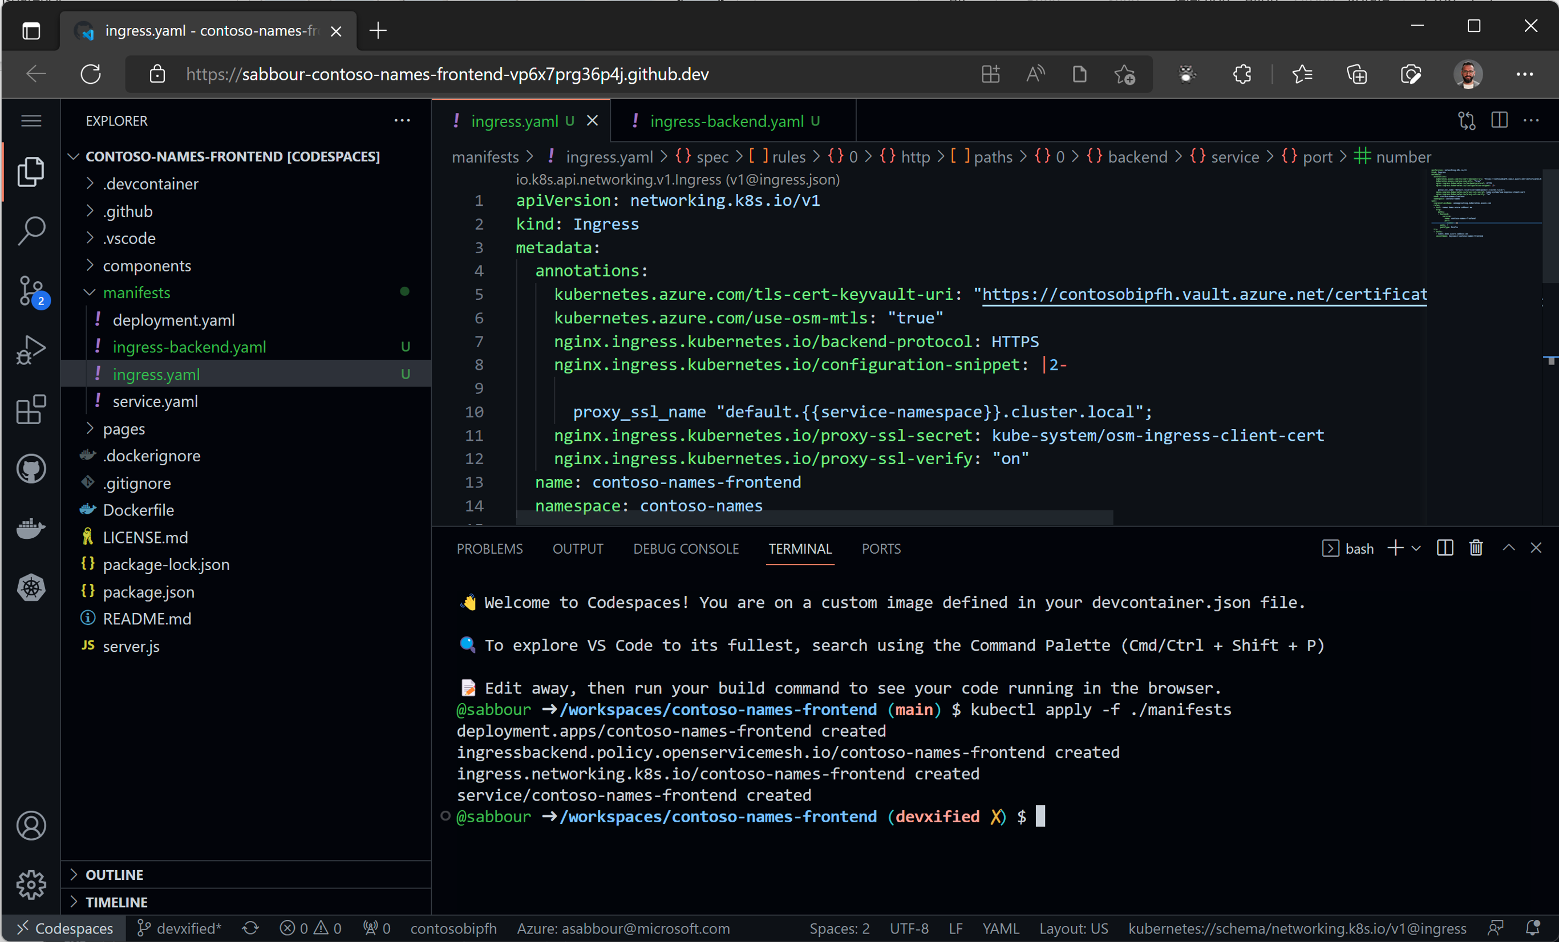This screenshot has width=1559, height=942.
Task: Toggle the notifications bell in status bar
Action: 1532,927
